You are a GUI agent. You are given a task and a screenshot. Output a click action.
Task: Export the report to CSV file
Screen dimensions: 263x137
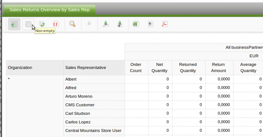point(150,24)
